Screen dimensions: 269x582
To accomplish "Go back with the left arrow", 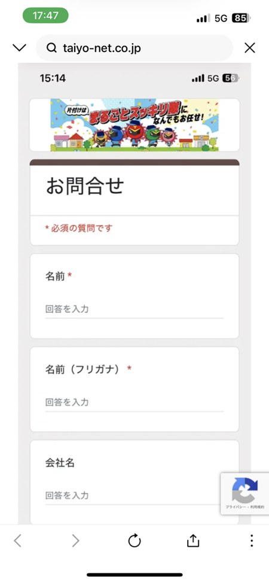I will click(17, 541).
